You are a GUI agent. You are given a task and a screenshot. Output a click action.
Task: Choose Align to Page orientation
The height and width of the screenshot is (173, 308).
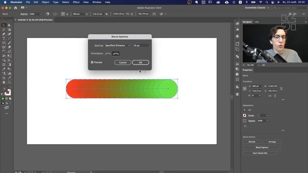[108, 53]
